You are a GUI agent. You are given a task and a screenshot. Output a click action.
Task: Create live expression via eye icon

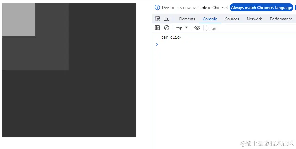click(x=197, y=28)
